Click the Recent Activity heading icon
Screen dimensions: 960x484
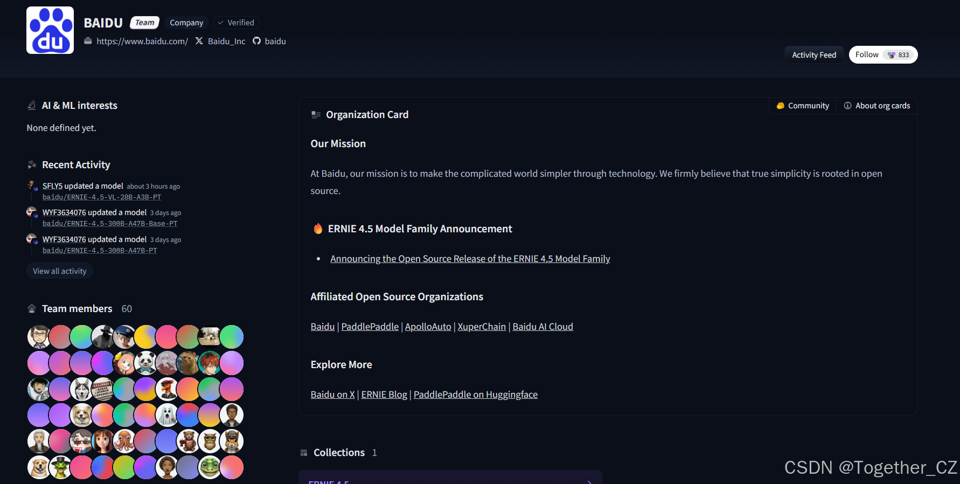(32, 164)
